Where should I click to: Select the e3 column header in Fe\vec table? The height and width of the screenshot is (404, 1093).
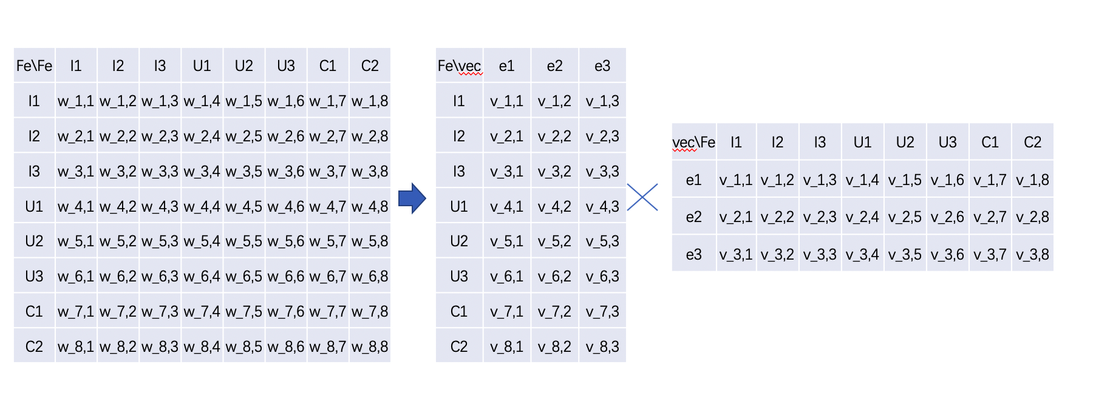[x=602, y=66]
